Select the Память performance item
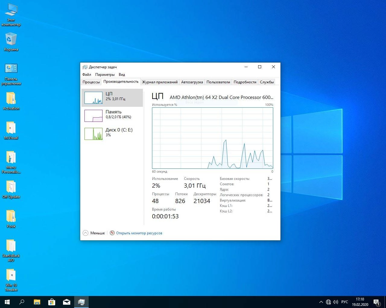 click(x=112, y=116)
